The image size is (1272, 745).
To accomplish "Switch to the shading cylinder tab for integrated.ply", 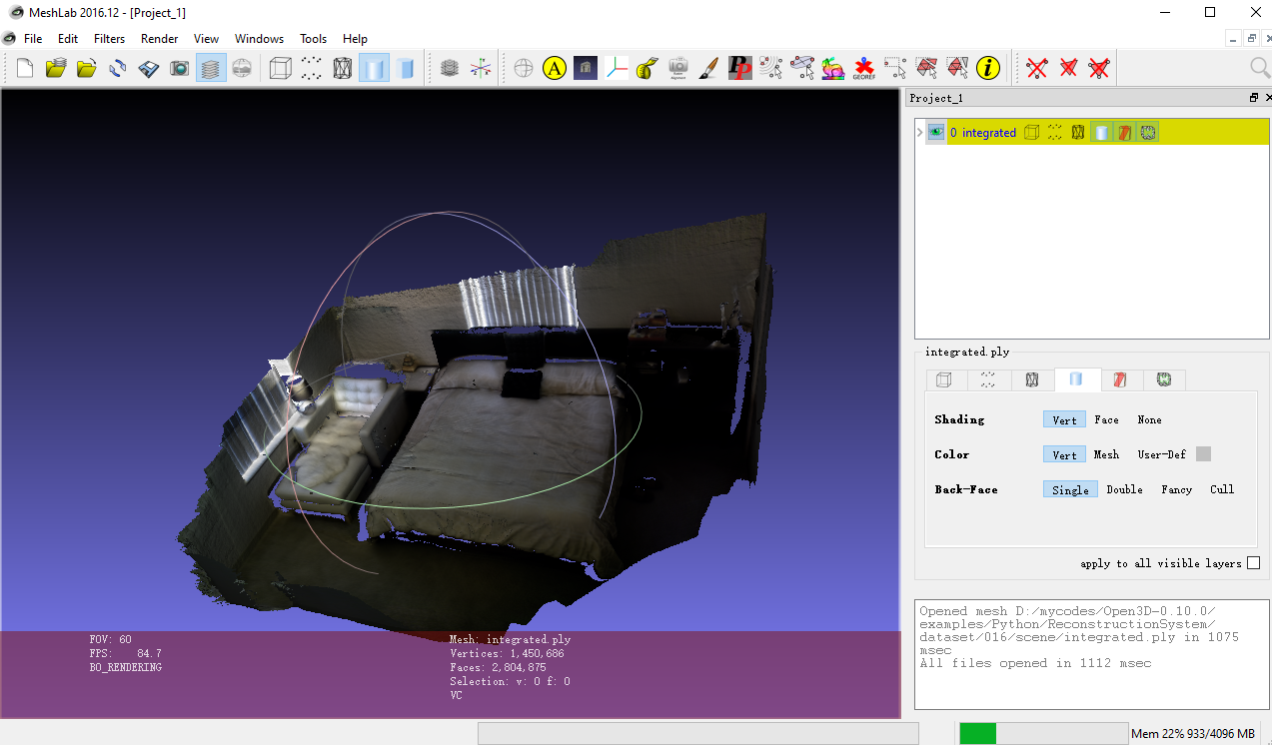I will pyautogui.click(x=1076, y=379).
